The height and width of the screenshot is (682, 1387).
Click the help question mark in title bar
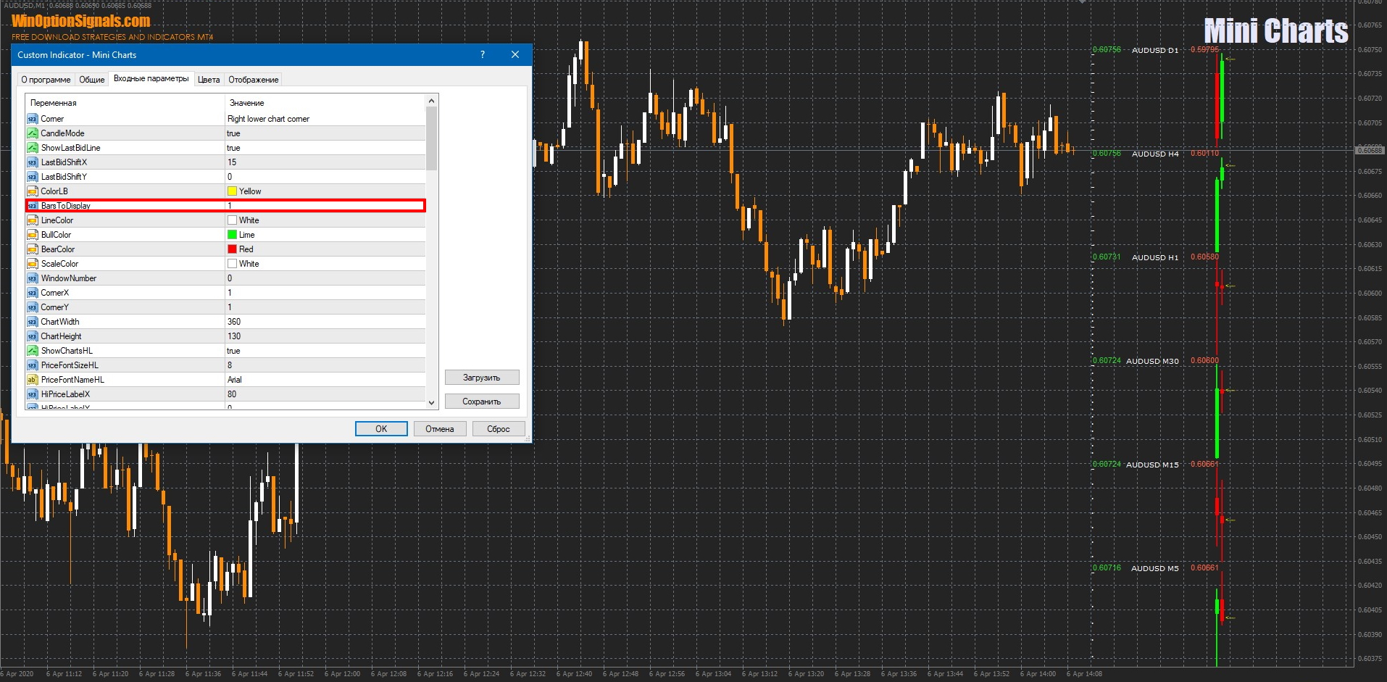pyautogui.click(x=483, y=55)
